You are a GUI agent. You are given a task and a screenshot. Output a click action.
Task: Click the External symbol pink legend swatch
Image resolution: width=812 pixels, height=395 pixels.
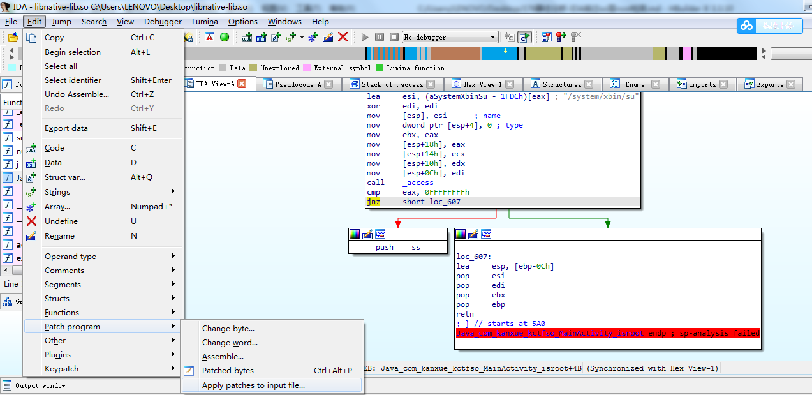[307, 68]
